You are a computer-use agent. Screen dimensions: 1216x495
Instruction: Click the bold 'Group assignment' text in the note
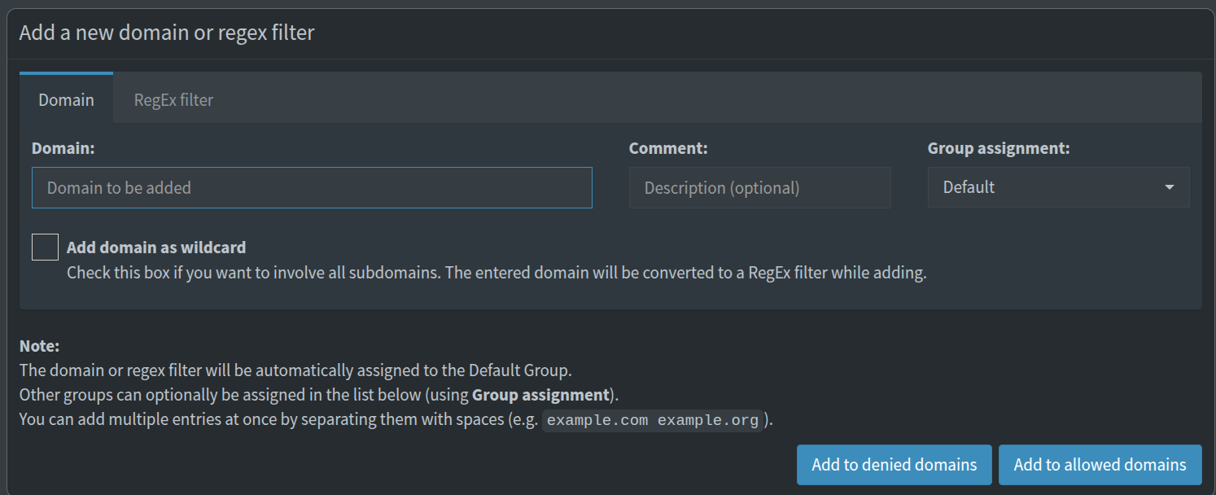[x=540, y=396]
